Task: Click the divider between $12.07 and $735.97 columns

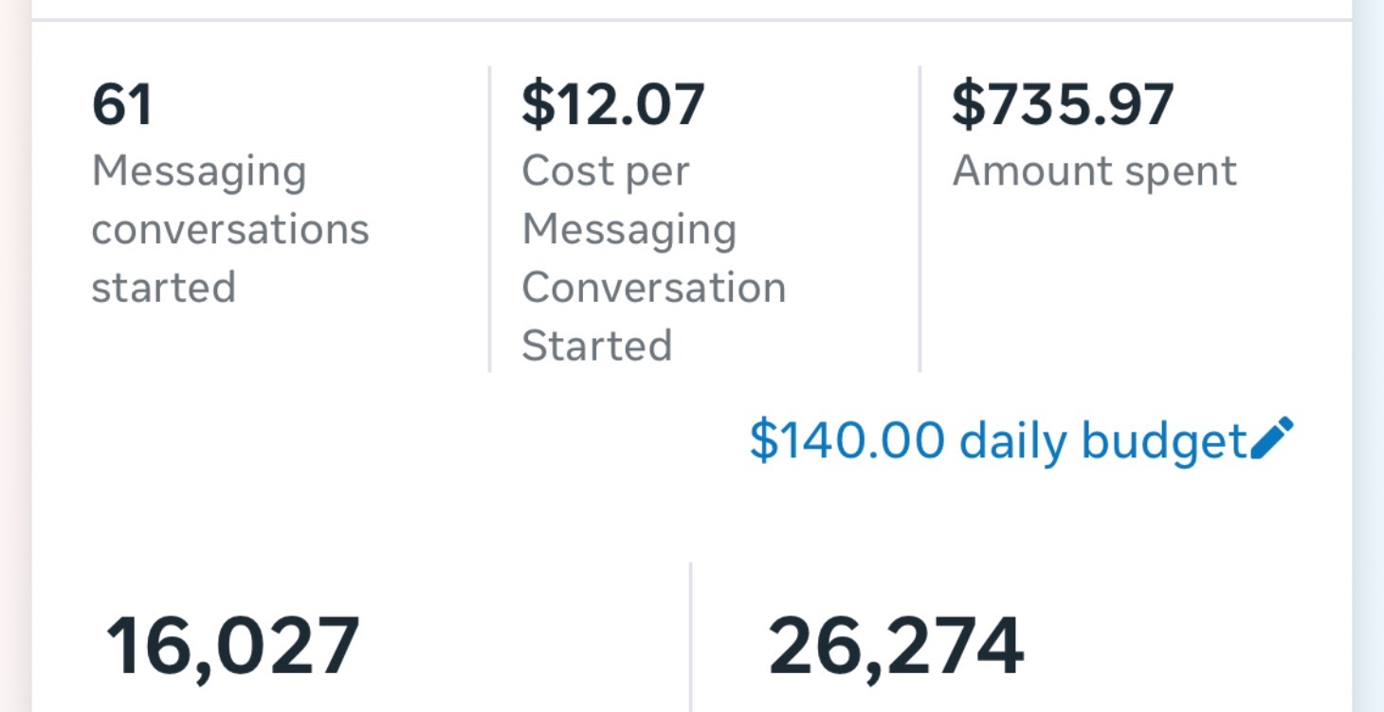Action: [x=920, y=219]
